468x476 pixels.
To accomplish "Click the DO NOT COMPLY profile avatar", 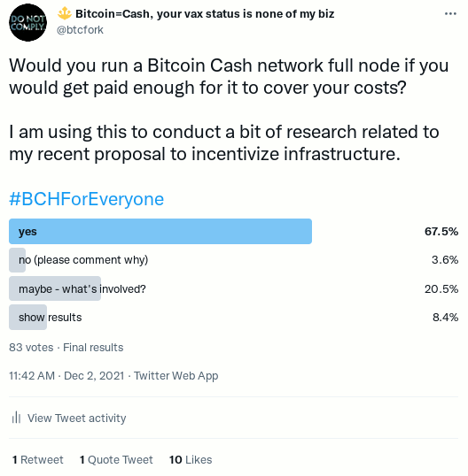I will pyautogui.click(x=28, y=23).
